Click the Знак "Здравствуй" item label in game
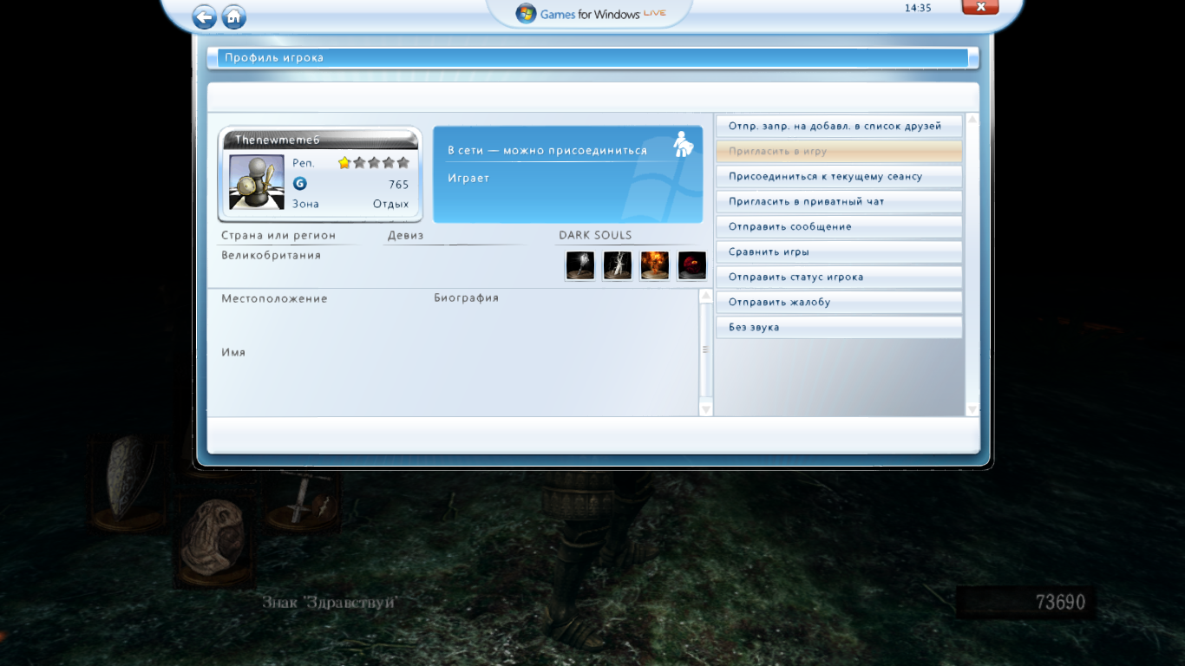Screen dimensions: 1185x666 coord(329,602)
